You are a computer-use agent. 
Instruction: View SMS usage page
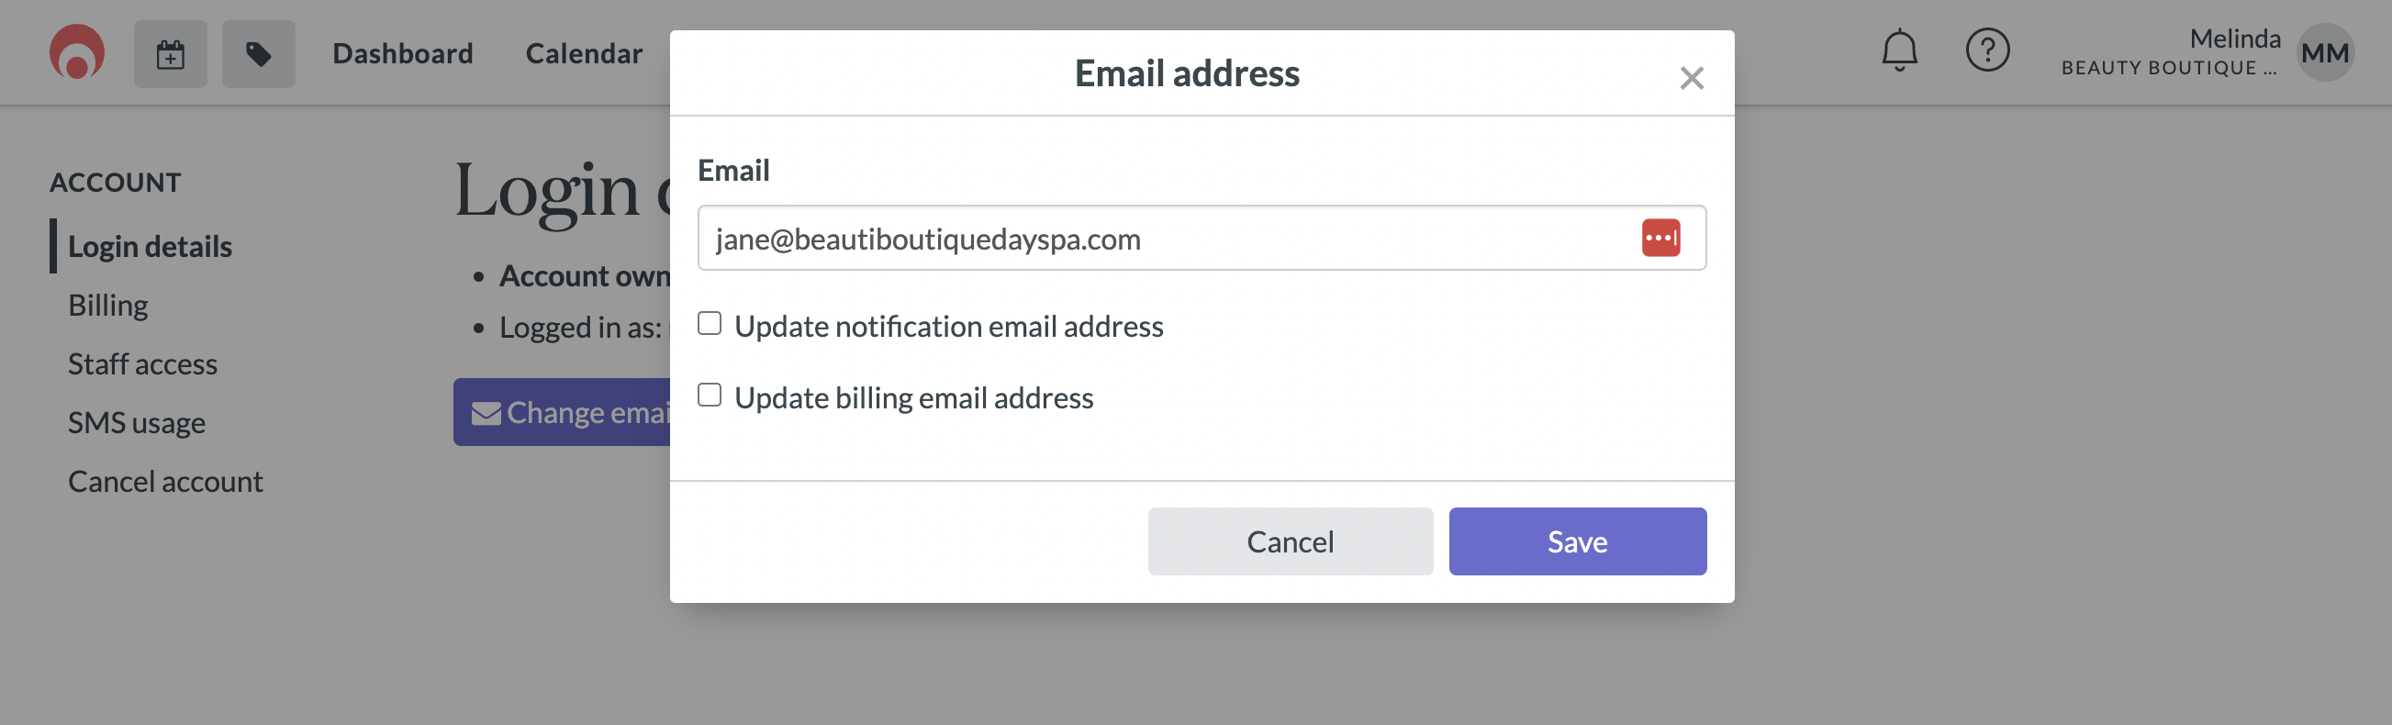137,423
